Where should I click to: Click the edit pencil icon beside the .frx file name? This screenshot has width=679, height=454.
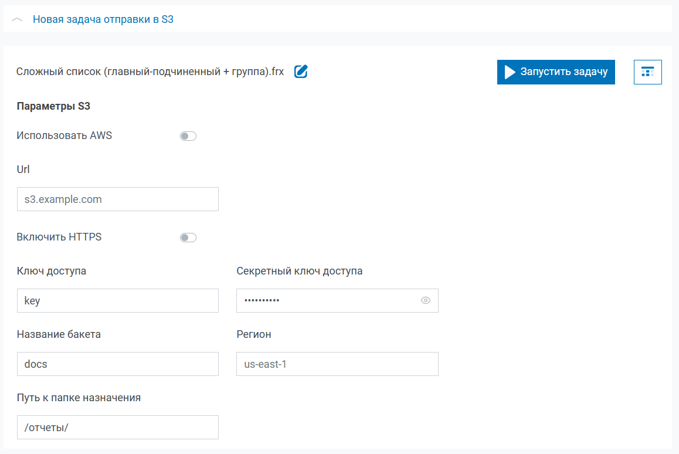[301, 72]
